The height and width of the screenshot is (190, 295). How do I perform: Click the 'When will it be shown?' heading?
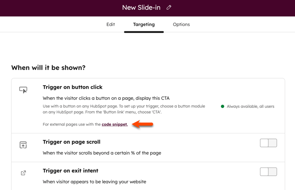coord(48,68)
